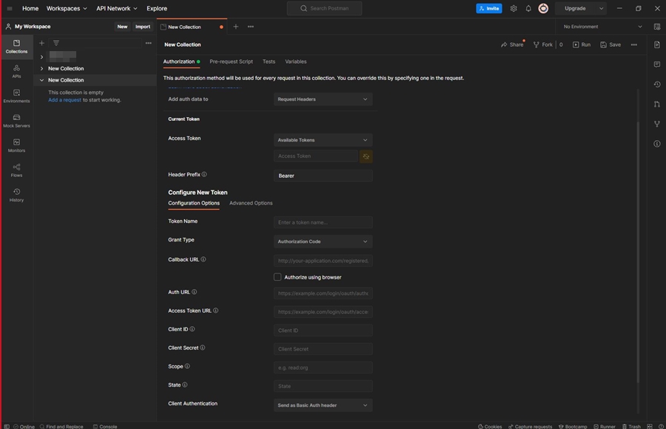Save the collection
The image size is (666, 429).
pos(610,44)
